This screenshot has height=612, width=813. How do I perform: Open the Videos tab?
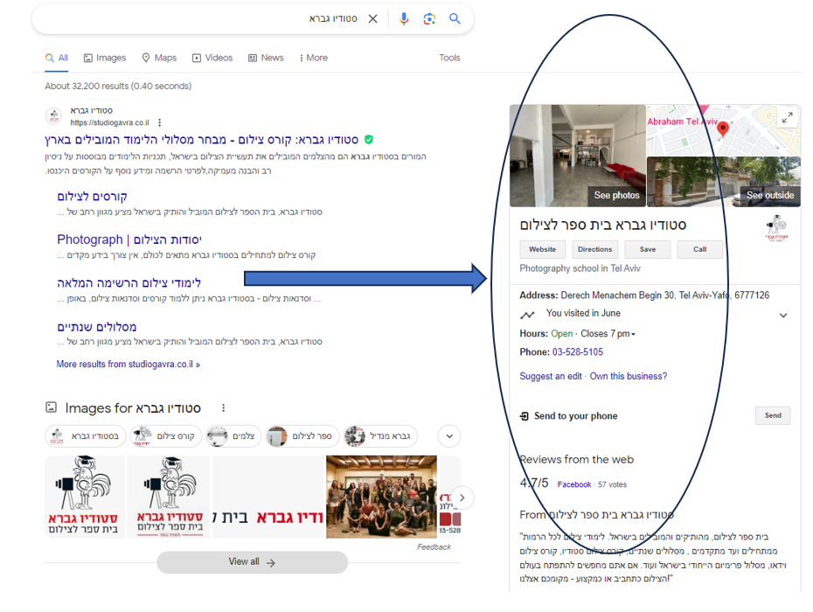click(212, 58)
